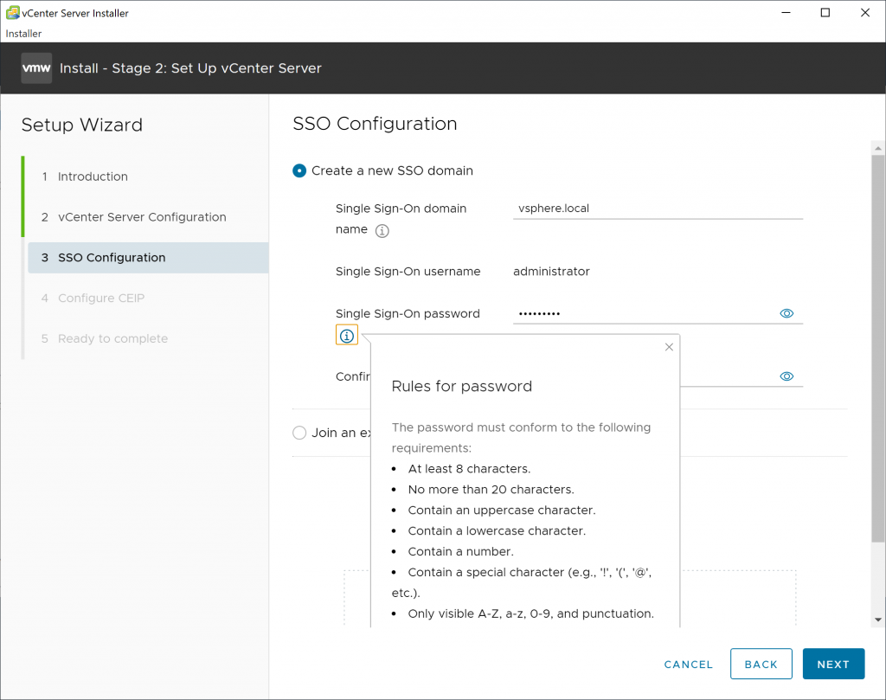Click the scrollbar up arrow
Image resolution: width=886 pixels, height=700 pixels.
coord(877,149)
